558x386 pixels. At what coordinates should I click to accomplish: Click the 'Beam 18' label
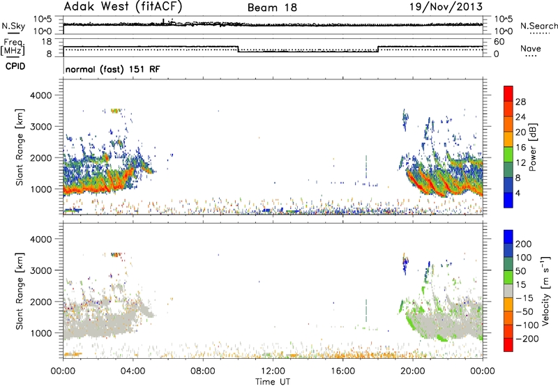click(x=272, y=8)
